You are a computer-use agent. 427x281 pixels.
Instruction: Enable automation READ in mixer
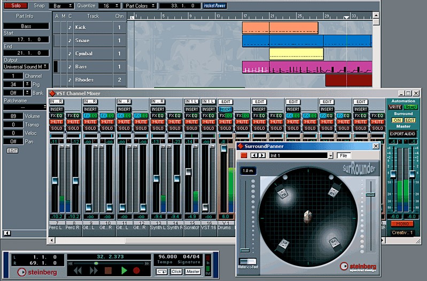[x=410, y=107]
